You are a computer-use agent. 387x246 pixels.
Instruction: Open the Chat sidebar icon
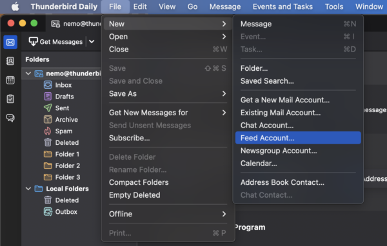pos(10,118)
